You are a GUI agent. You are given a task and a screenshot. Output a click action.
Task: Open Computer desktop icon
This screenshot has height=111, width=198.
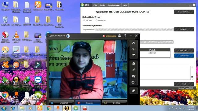(5, 6)
